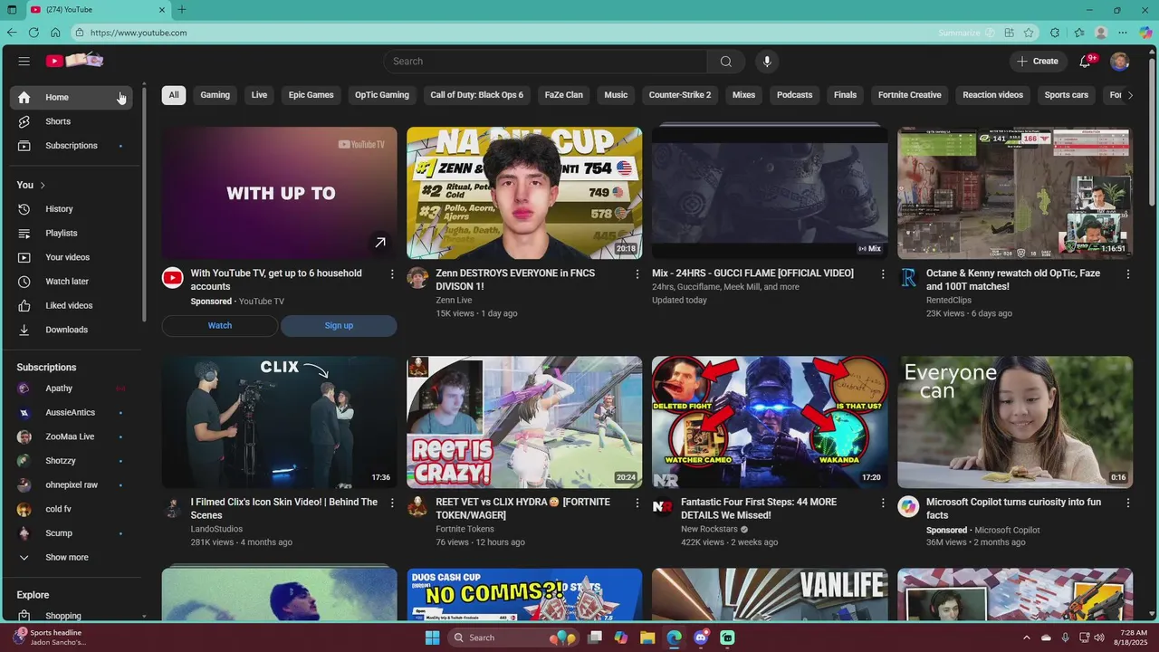Select the Sports cars filter chip
The image size is (1159, 652).
pyautogui.click(x=1067, y=95)
